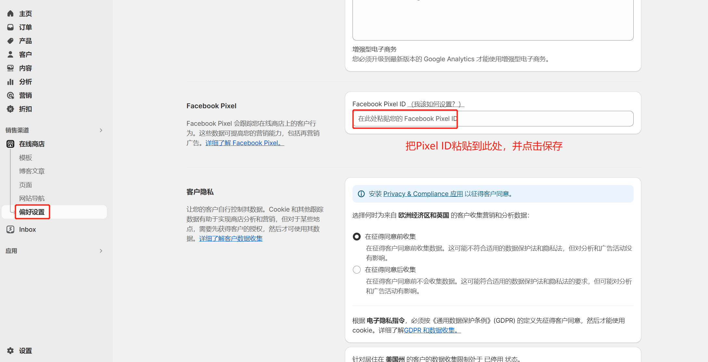Click the Content (内容) icon
Image resolution: width=708 pixels, height=362 pixels.
pos(10,68)
